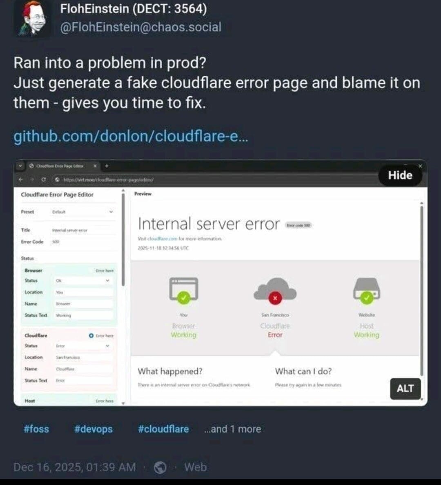
Task: Click Hide button on the media attachment
Action: pos(400,175)
